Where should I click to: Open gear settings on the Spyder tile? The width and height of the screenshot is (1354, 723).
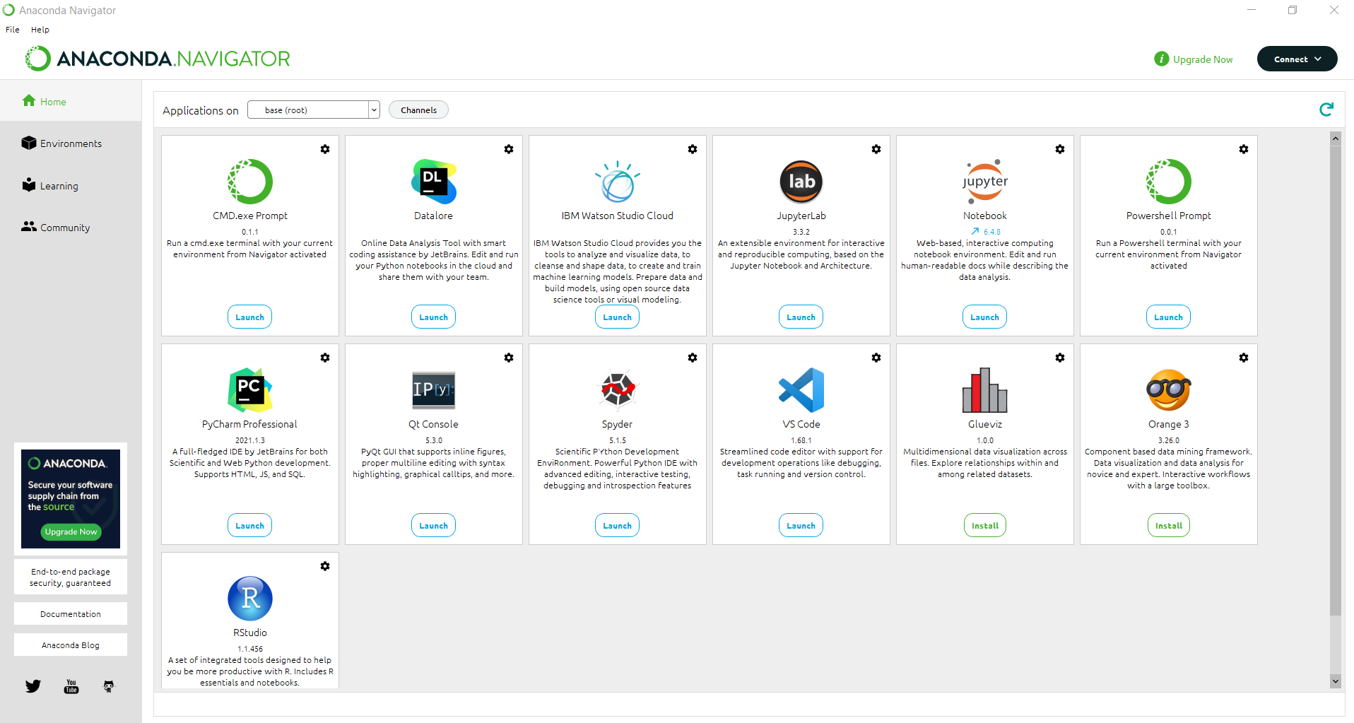pyautogui.click(x=692, y=358)
